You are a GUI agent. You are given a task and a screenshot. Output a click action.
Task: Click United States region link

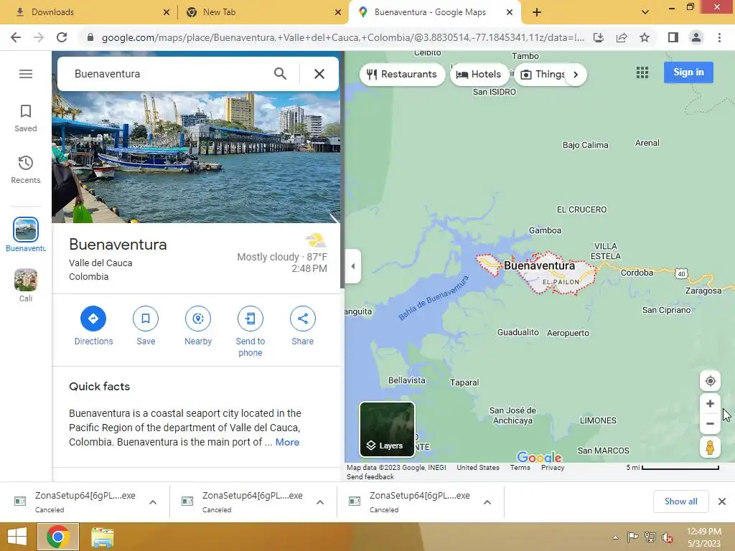pyautogui.click(x=477, y=468)
